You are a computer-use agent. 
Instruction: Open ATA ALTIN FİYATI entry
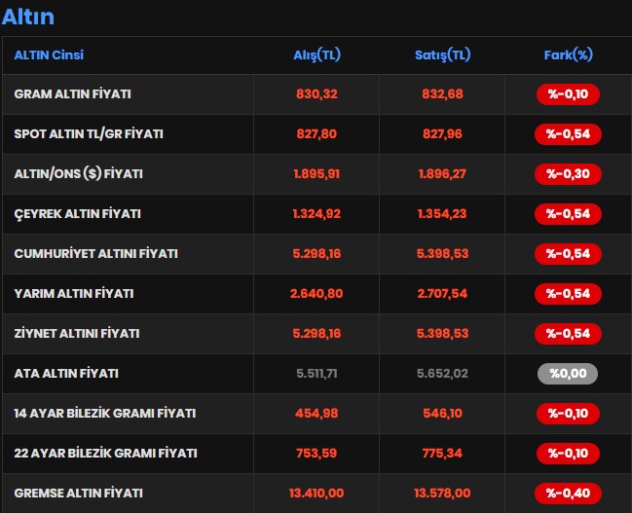click(66, 373)
